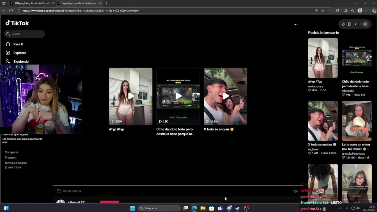Click the address bar URL
This screenshot has height=212, width=377.
80,11
